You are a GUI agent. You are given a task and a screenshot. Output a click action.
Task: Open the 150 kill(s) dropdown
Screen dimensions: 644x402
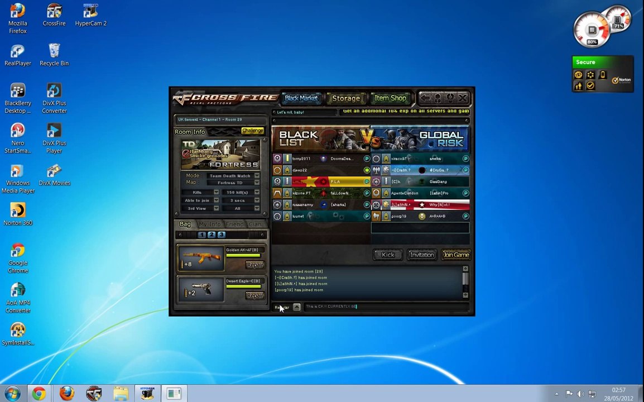257,193
